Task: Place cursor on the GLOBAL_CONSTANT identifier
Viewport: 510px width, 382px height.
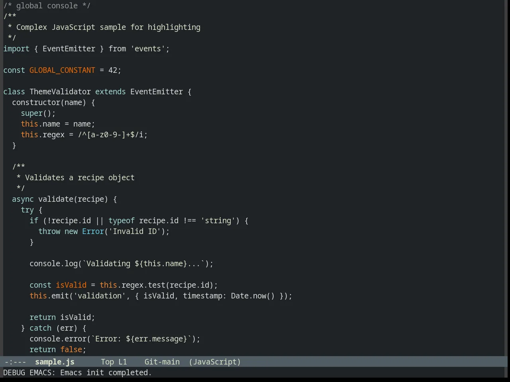Action: coord(62,70)
